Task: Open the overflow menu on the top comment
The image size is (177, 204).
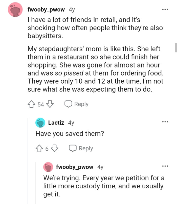Action: pos(165,9)
